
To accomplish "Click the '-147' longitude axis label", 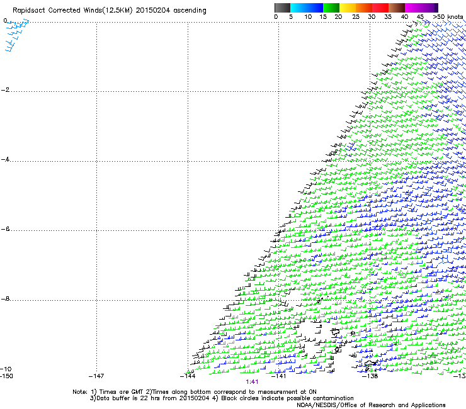I will pyautogui.click(x=96, y=376).
